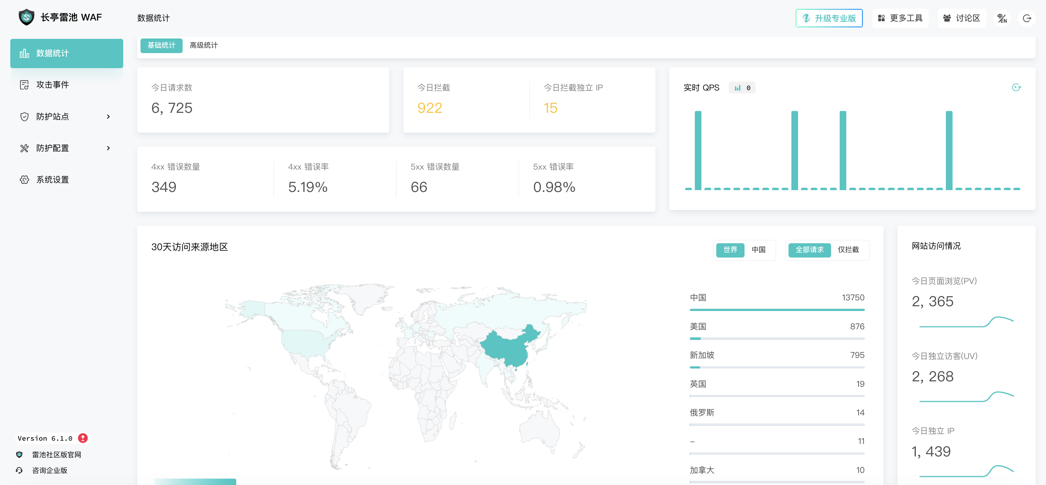
Task: Click the 今日请求数 value 6,725
Action: tap(172, 108)
